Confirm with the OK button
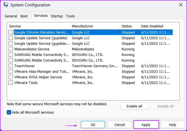 click(93, 125)
